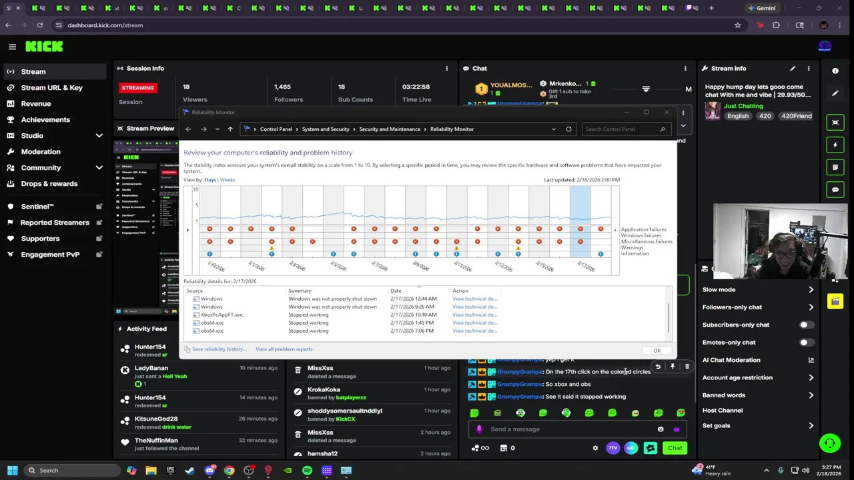Open Spotify from the taskbar
Screen dimensions: 854x480
pos(307,471)
